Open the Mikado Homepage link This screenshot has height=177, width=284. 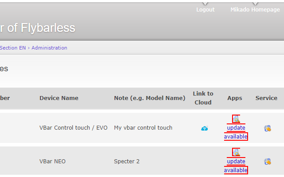coord(255,10)
